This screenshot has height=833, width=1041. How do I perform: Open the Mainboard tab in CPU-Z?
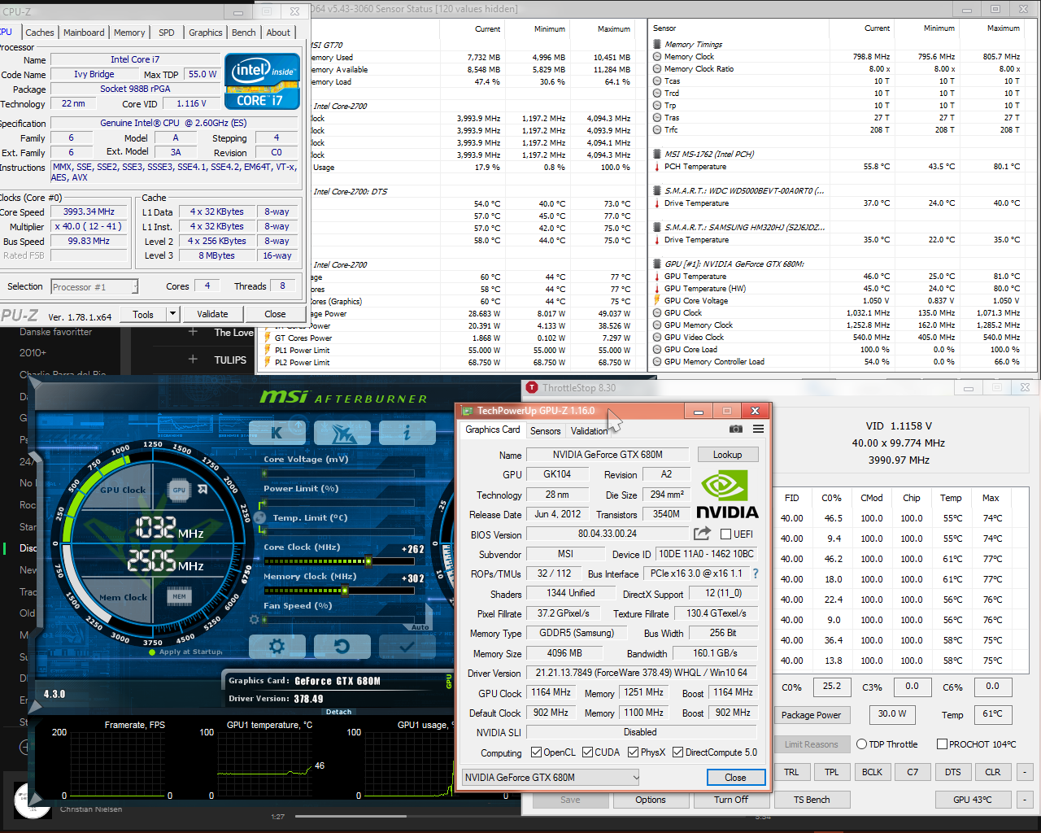pos(84,33)
